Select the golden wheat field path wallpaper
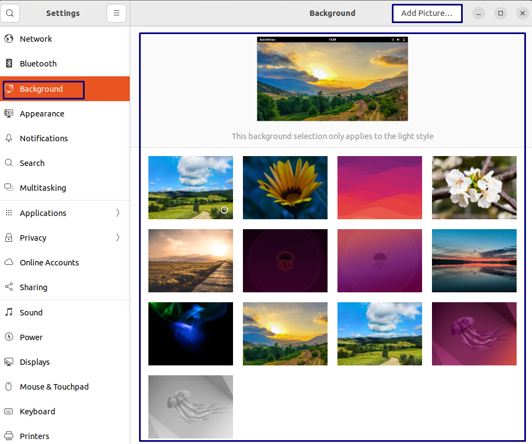The image size is (532, 444). [x=191, y=260]
